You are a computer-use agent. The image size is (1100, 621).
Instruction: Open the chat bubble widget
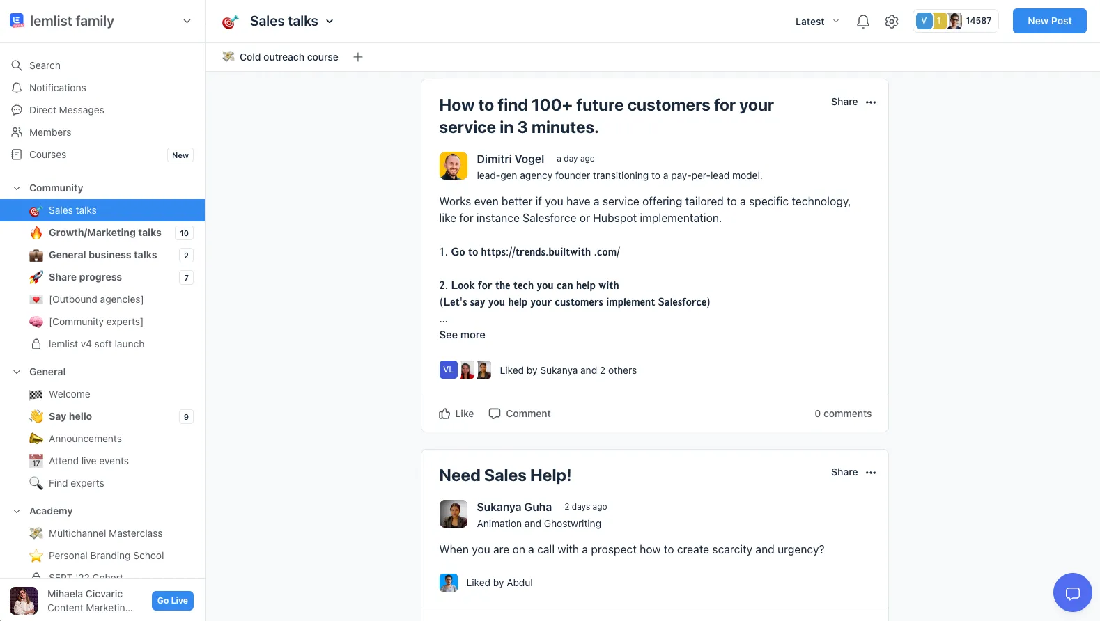click(1072, 592)
